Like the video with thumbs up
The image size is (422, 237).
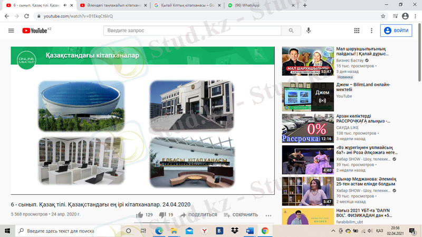click(140, 215)
